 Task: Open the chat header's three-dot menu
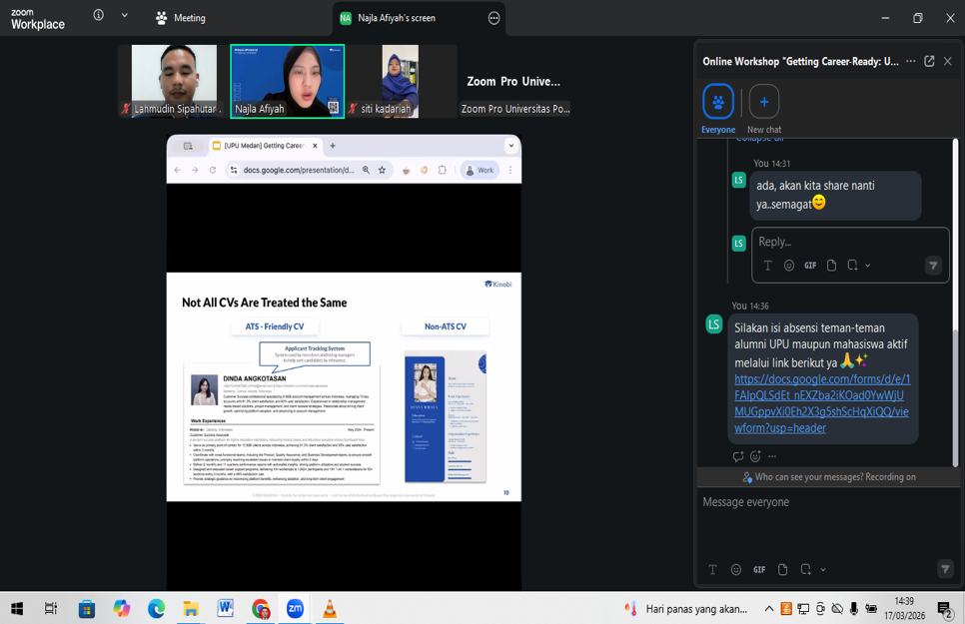point(910,61)
